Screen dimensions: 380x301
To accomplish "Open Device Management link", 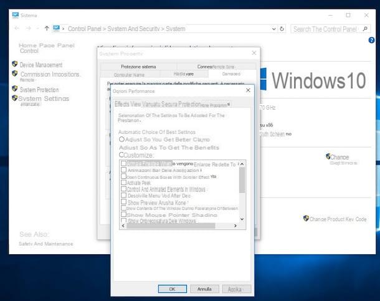I will 41,65.
